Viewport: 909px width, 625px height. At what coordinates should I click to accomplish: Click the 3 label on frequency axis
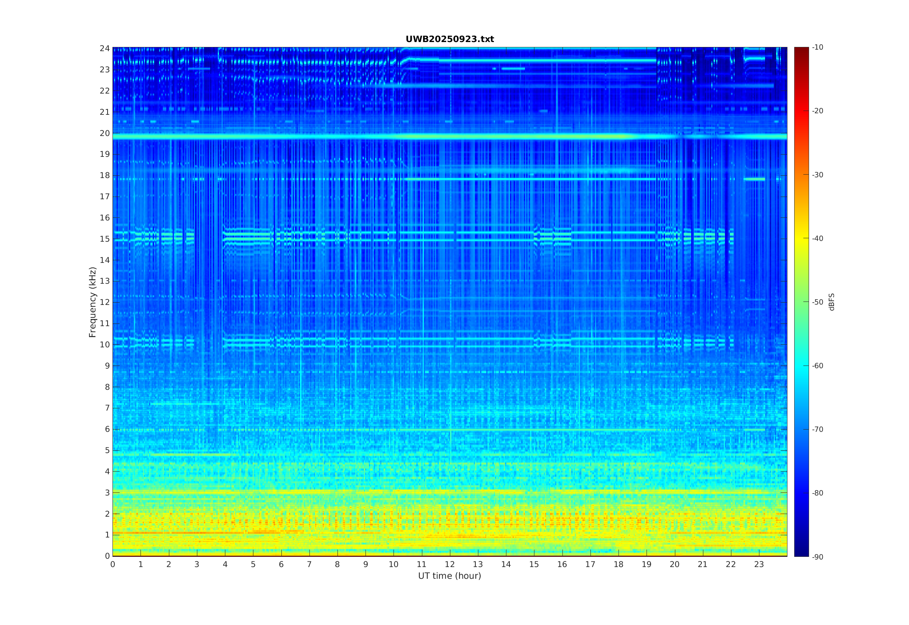pyautogui.click(x=107, y=493)
